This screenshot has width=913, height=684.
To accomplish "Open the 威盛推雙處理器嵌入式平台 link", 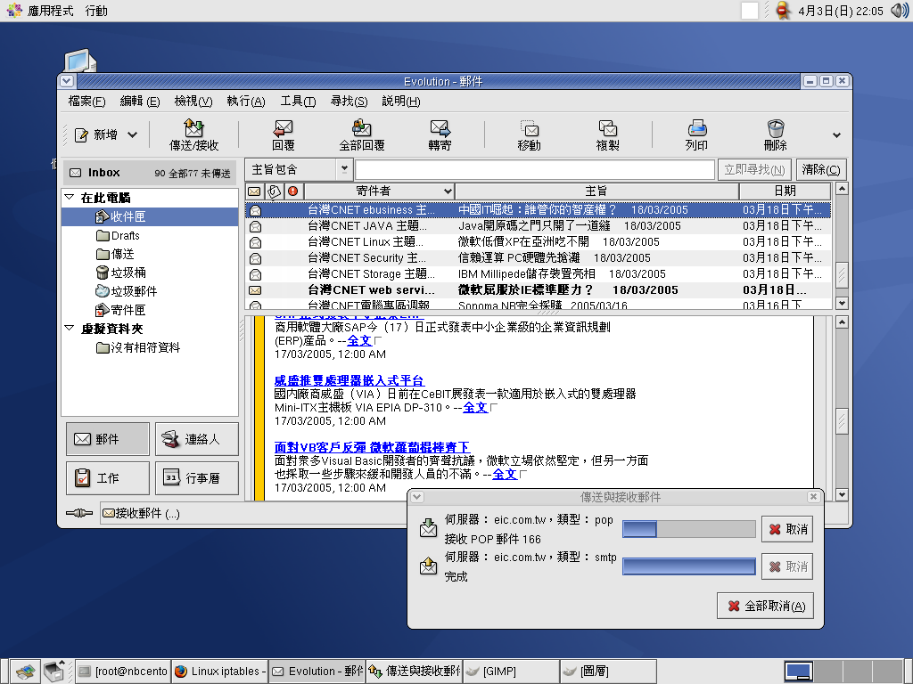I will [x=350, y=380].
